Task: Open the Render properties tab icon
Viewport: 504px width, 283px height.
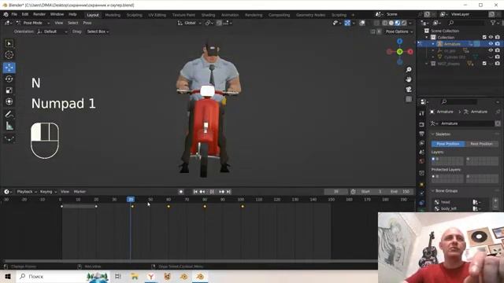Action: point(422,124)
